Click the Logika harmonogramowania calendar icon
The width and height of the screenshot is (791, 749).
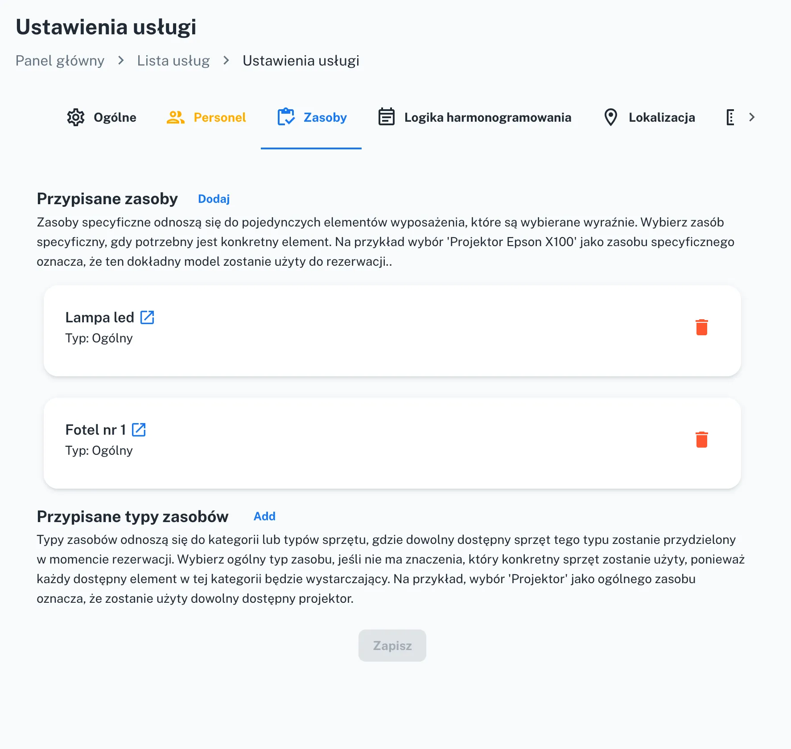pos(386,117)
